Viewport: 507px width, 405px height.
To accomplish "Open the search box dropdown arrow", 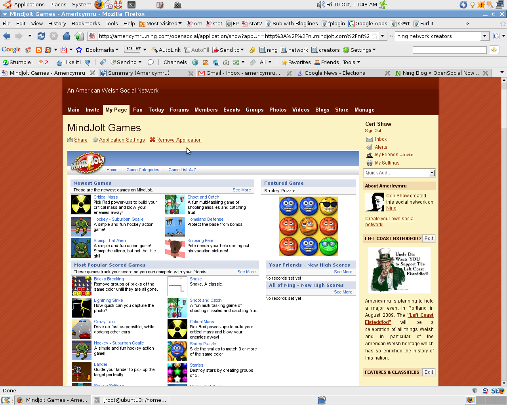I will (484, 36).
